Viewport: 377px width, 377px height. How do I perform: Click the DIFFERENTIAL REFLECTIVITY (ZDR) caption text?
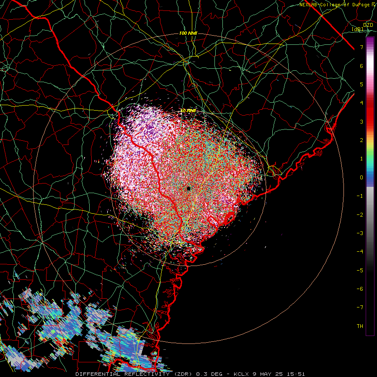(134, 374)
